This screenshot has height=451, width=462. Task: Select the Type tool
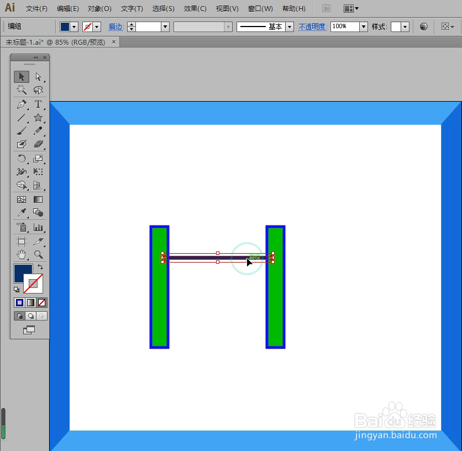[x=38, y=104]
